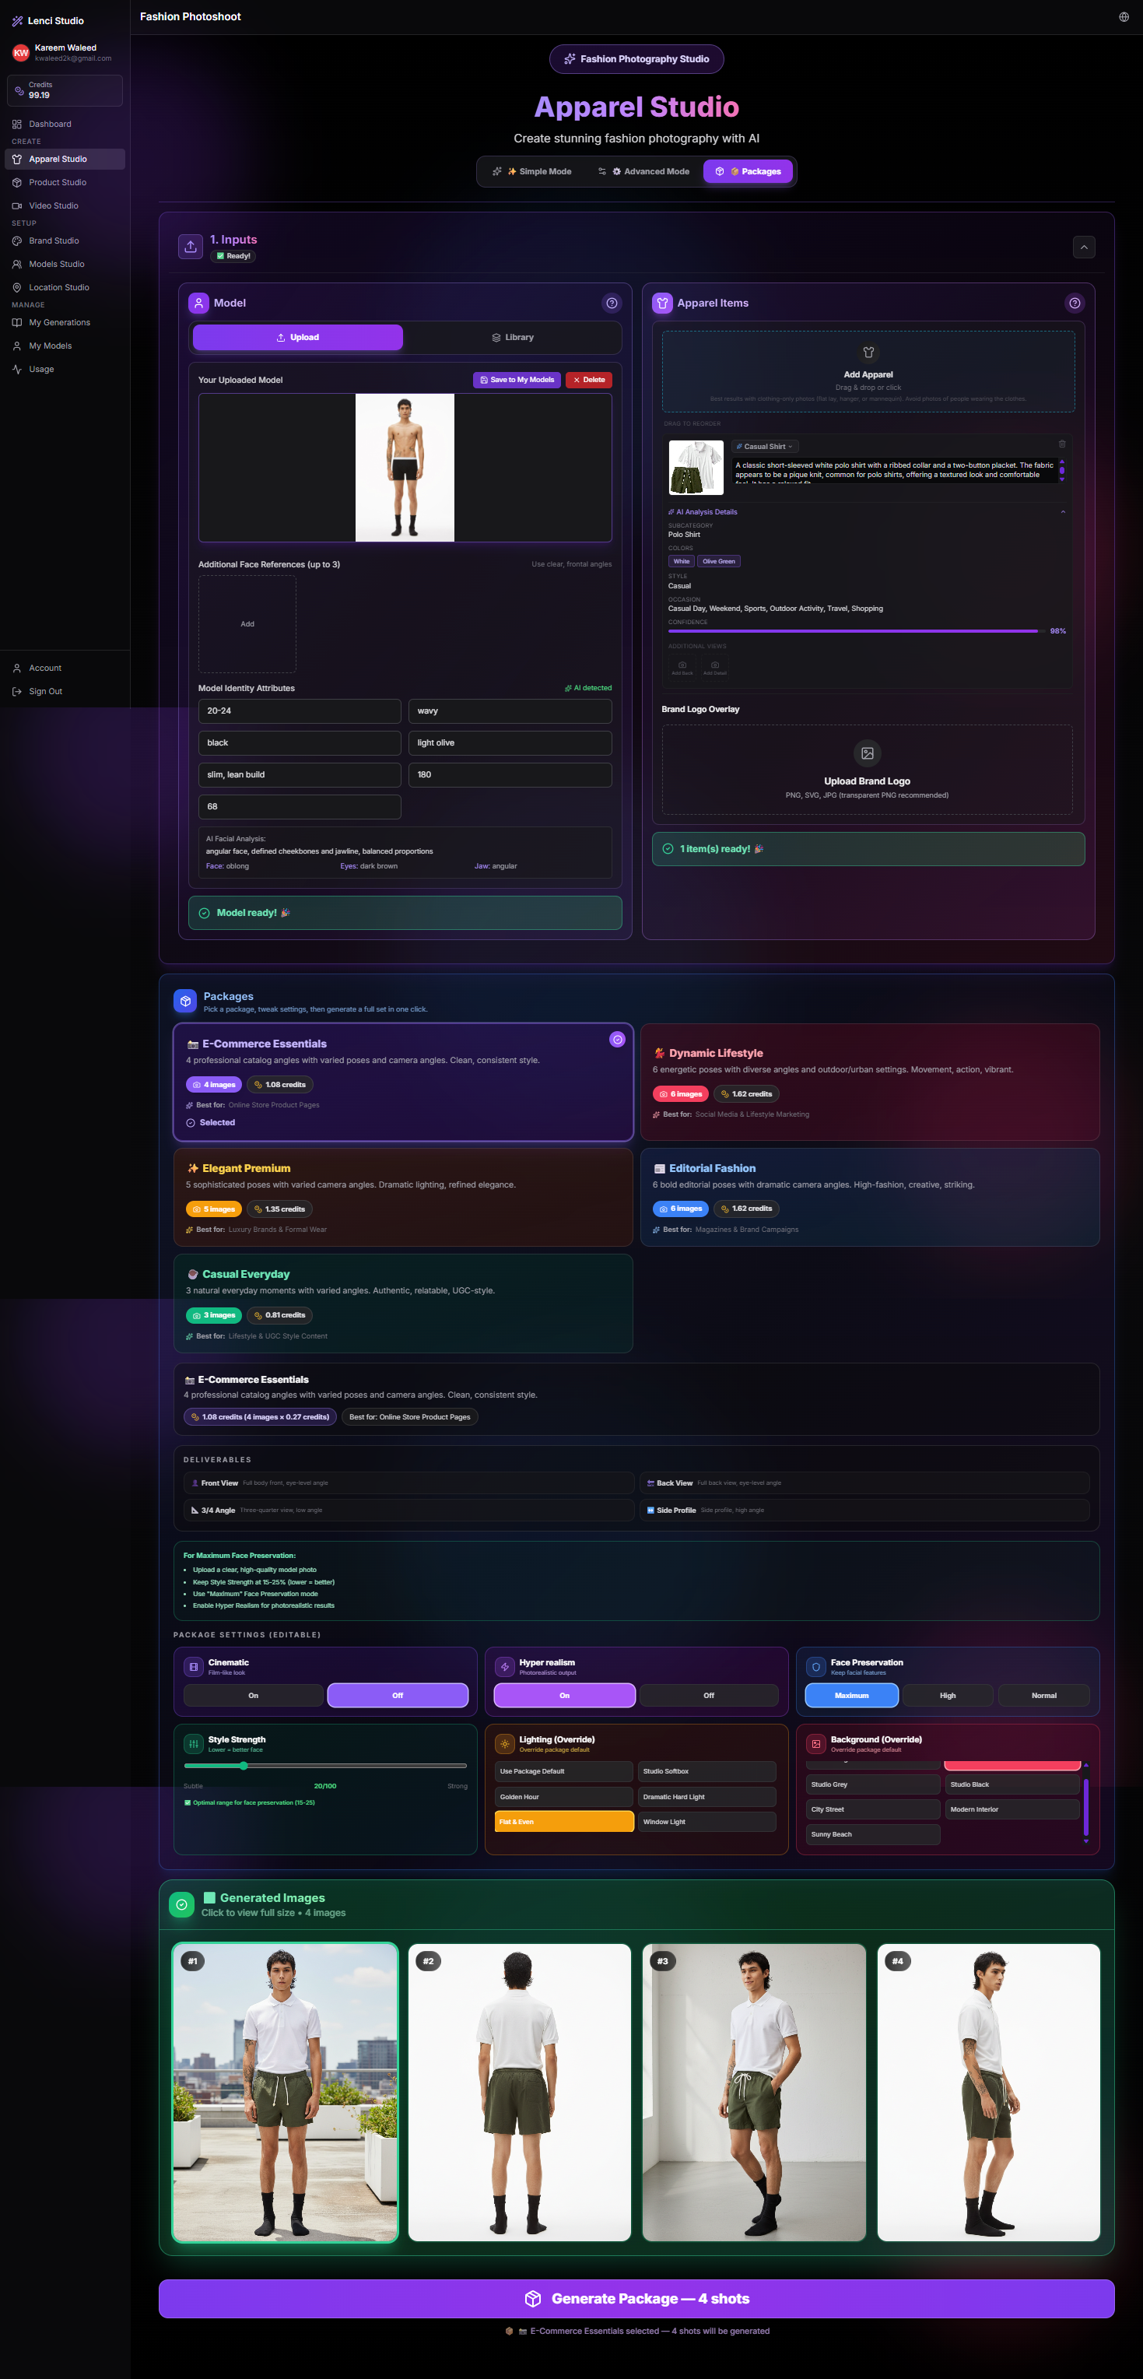Switch to the model Library tab
This screenshot has height=2379, width=1143.
click(513, 338)
